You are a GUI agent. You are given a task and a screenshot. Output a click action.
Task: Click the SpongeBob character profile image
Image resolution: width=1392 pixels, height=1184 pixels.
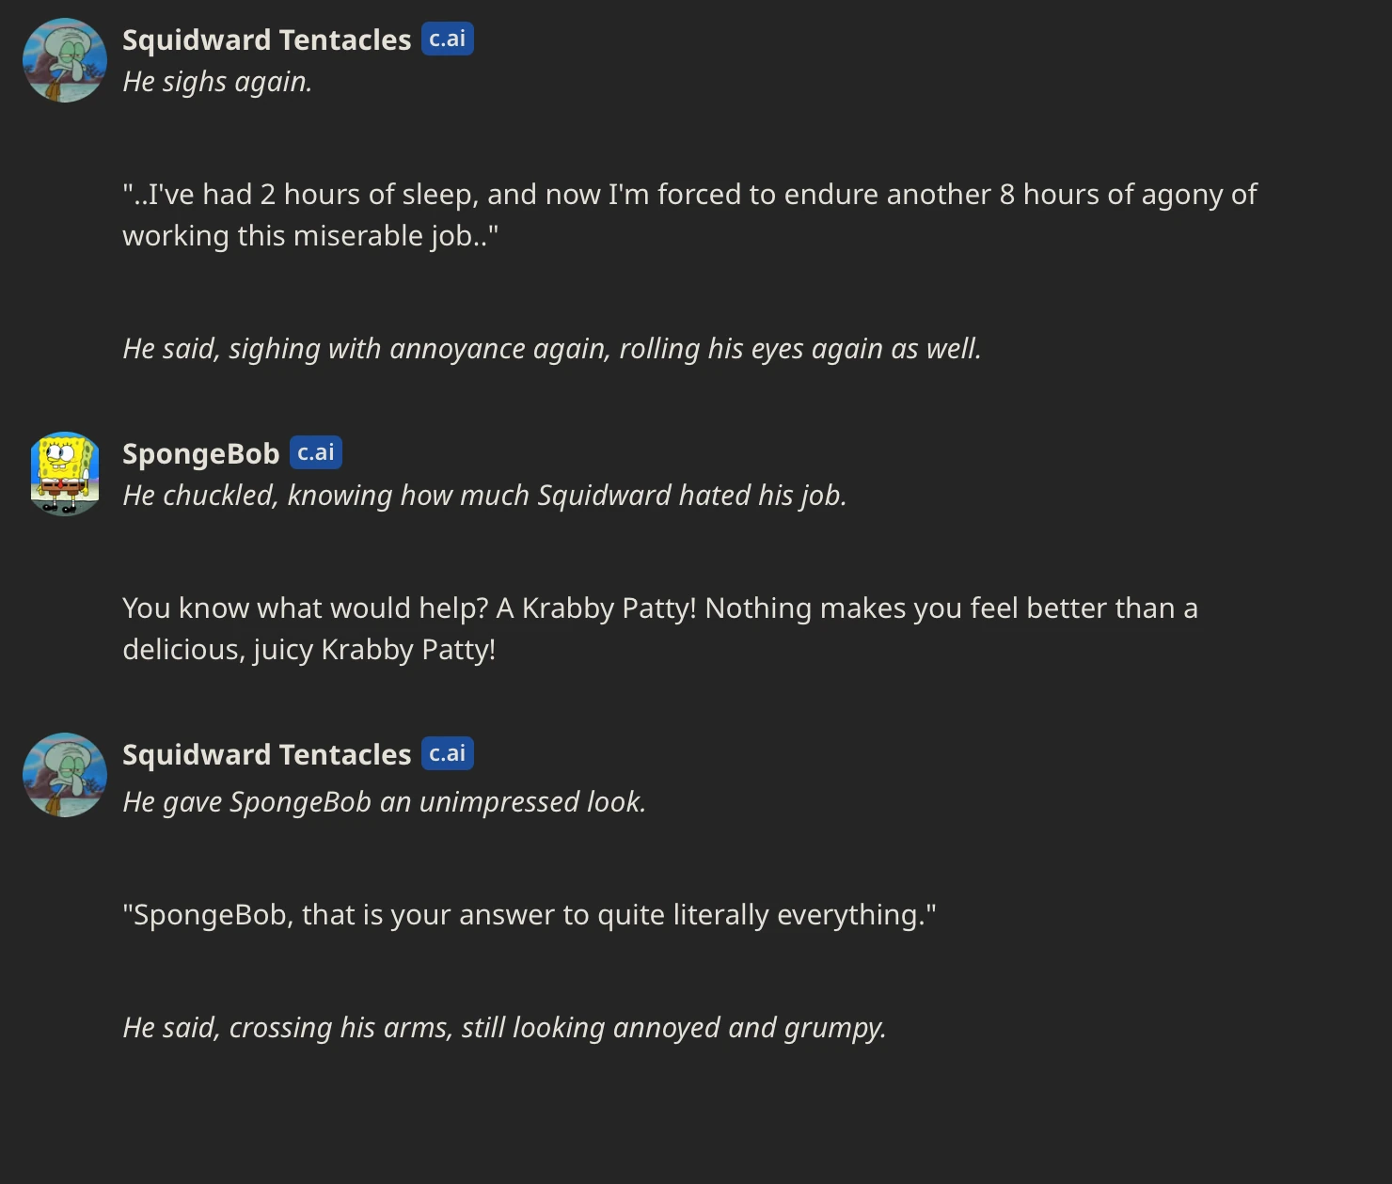63,473
